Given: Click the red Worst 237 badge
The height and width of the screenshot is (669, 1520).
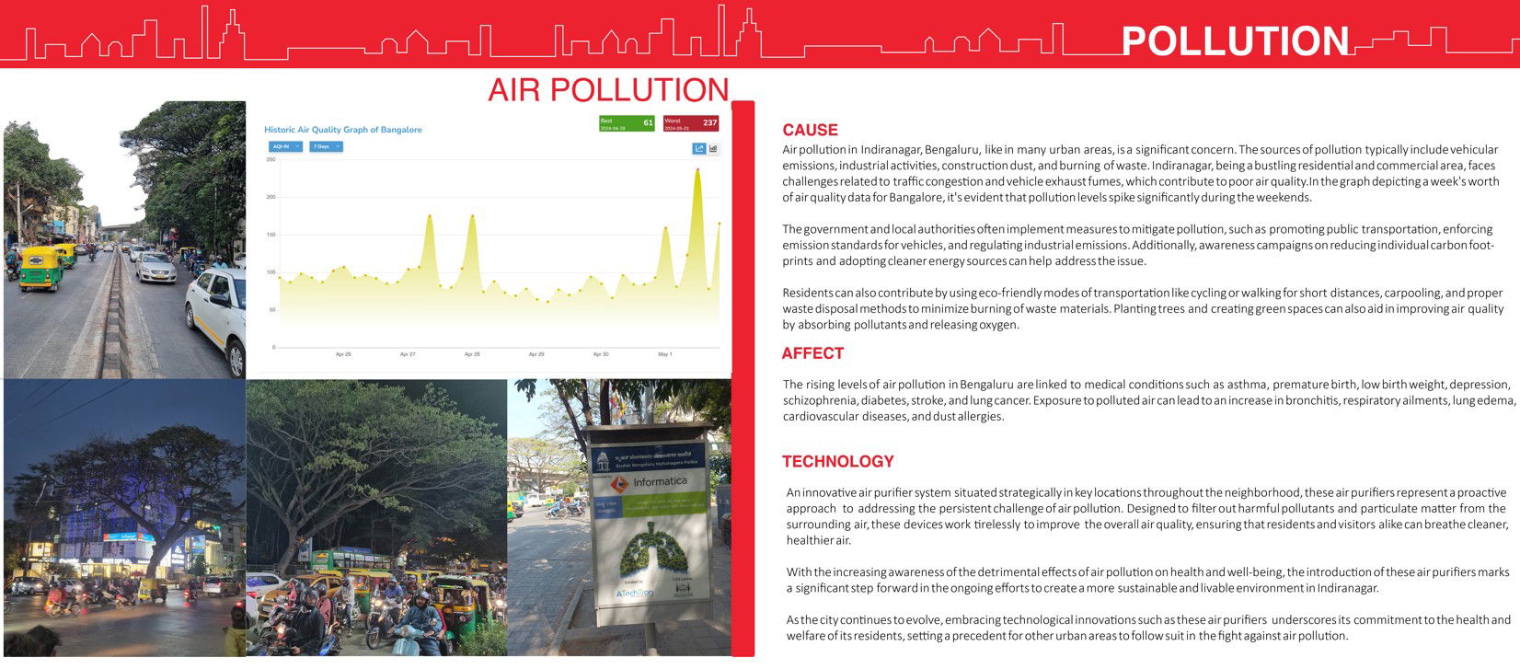Looking at the screenshot, I should [x=691, y=123].
